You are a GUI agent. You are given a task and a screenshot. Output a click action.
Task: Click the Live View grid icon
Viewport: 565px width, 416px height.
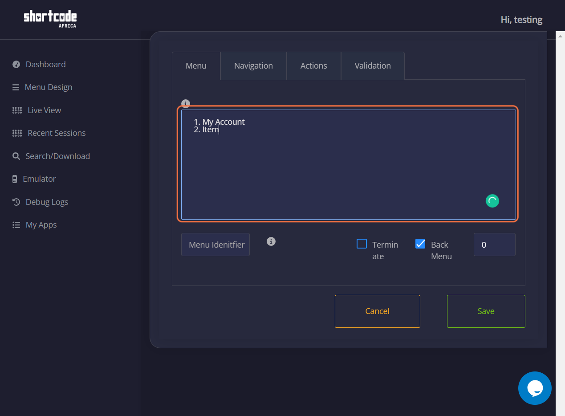[17, 110]
